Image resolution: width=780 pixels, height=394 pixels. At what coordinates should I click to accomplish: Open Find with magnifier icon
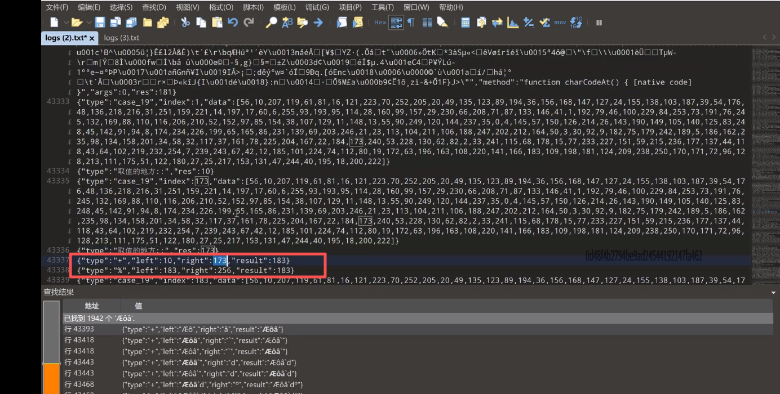click(x=271, y=23)
